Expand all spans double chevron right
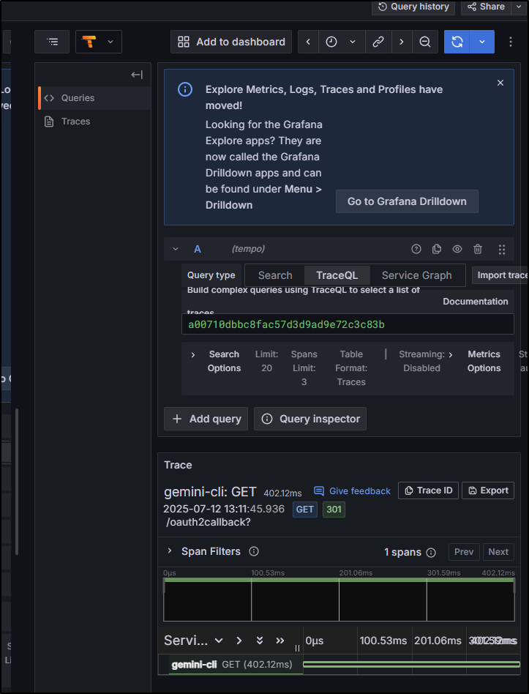 click(280, 641)
